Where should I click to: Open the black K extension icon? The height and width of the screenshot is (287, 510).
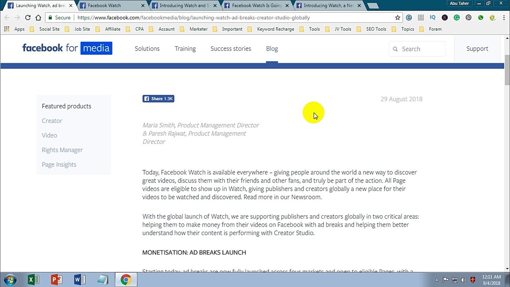tap(445, 18)
